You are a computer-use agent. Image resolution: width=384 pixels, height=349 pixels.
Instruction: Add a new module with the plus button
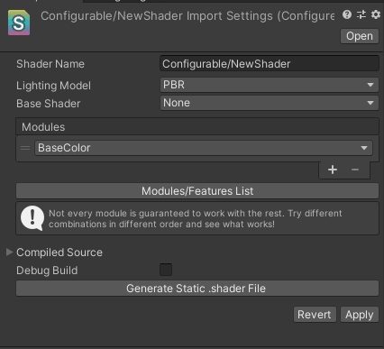[333, 170]
